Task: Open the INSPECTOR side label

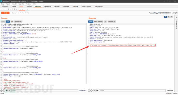Action: [x=176, y=25]
